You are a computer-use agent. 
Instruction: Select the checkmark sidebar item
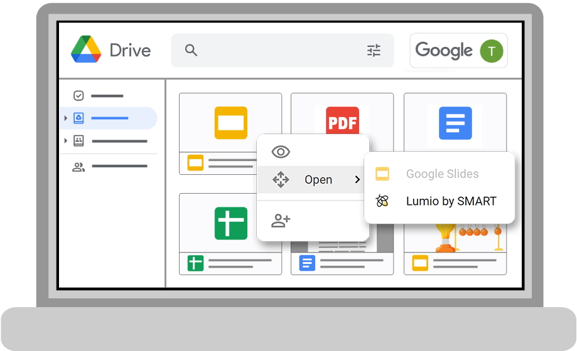click(78, 95)
